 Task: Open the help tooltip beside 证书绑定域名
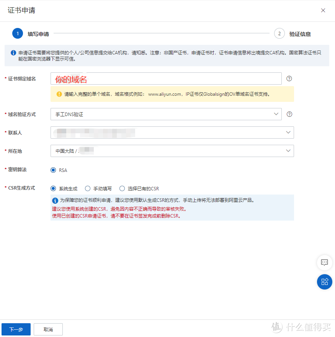289,79
